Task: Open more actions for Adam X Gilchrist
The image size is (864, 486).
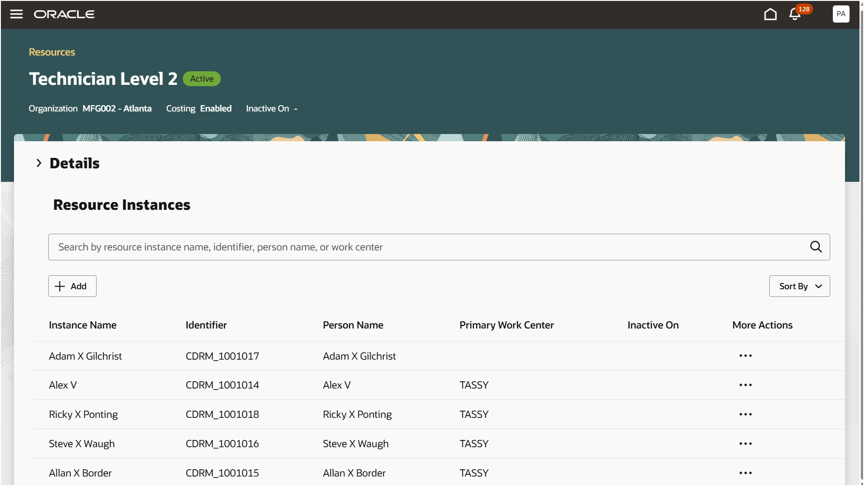Action: click(745, 356)
